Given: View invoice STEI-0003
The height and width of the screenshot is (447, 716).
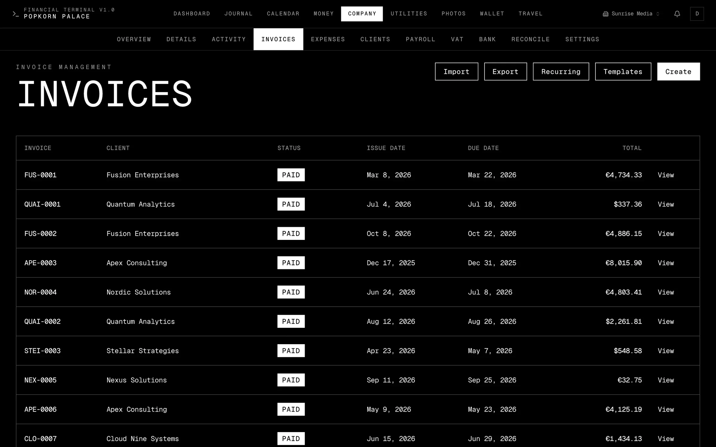Looking at the screenshot, I should [666, 351].
